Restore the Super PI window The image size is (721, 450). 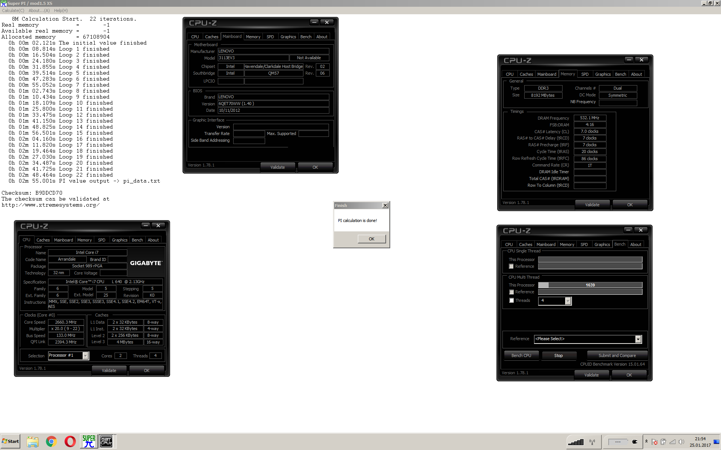(710, 3)
